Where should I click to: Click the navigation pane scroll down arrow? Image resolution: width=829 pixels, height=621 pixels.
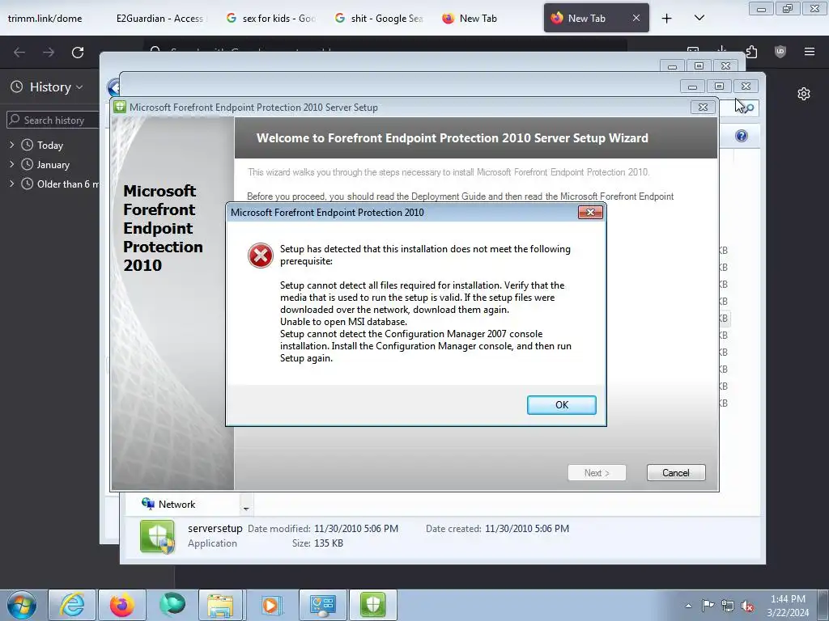tap(246, 509)
